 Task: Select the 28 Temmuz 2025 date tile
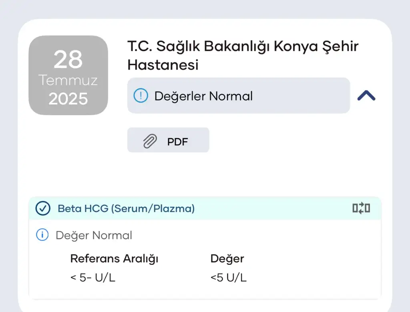(x=68, y=75)
